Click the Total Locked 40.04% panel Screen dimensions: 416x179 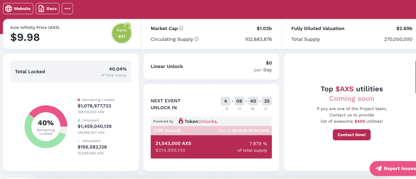pos(71,72)
